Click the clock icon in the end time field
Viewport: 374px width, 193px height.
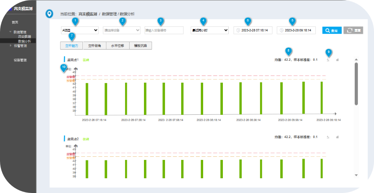coord(281,30)
